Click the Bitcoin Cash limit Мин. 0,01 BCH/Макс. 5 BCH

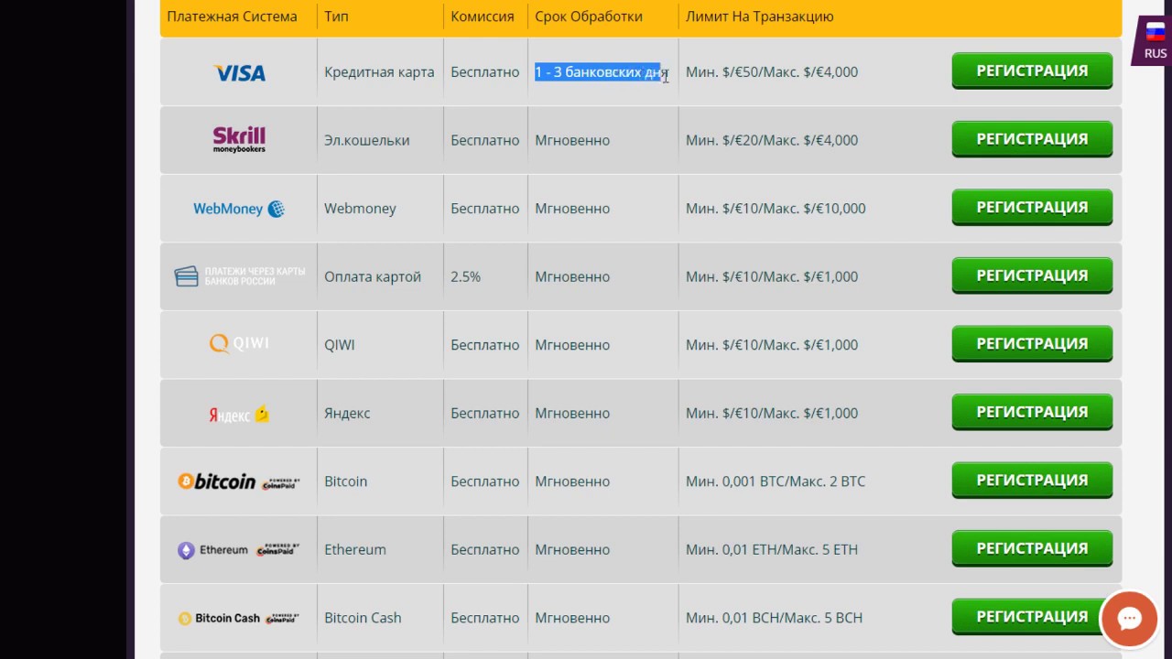(x=774, y=618)
